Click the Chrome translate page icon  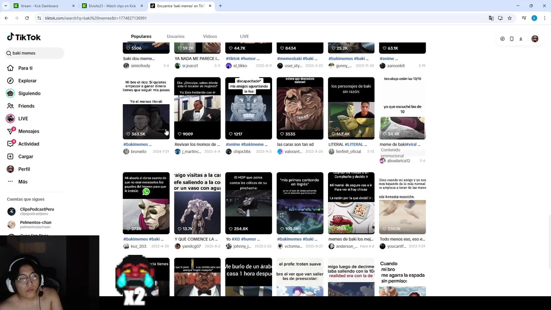click(491, 18)
